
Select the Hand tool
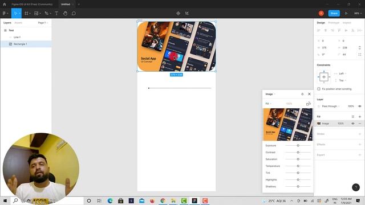tap(65, 13)
